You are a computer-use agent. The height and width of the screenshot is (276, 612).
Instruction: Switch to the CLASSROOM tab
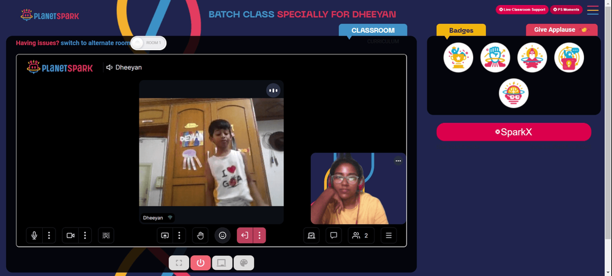pos(373,31)
